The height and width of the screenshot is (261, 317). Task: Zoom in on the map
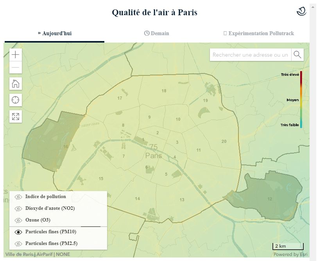click(x=15, y=54)
